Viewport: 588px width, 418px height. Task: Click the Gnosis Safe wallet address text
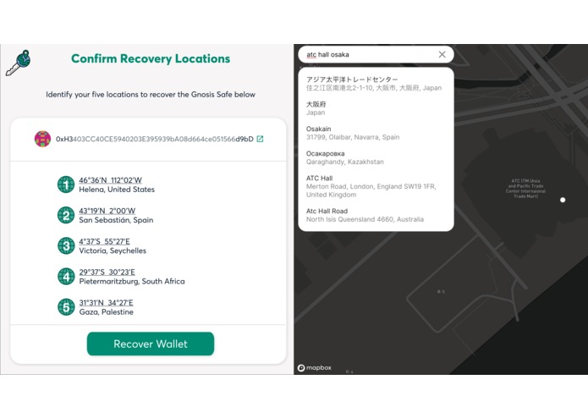tap(155, 139)
